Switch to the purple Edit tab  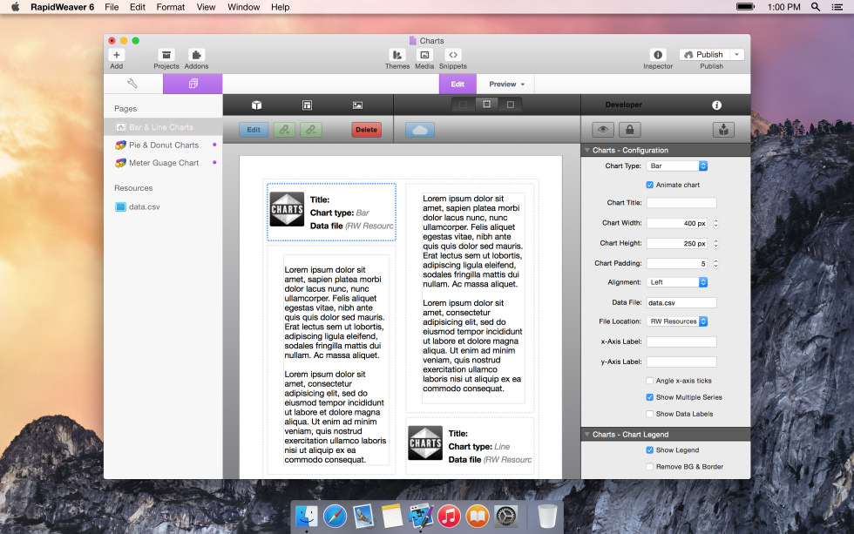pos(457,84)
